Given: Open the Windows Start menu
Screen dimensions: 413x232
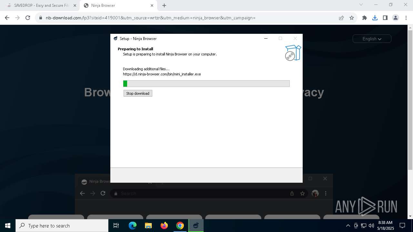Looking at the screenshot, I should [8, 226].
